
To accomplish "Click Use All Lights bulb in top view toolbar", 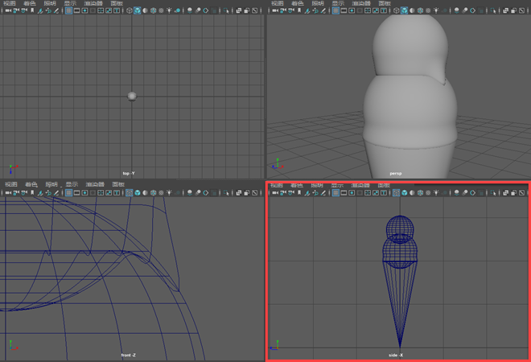I will click(x=169, y=10).
